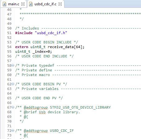Click the C file icon on usbd_cdc_if.c tab
Screen dimensions: 141x139
31,4
